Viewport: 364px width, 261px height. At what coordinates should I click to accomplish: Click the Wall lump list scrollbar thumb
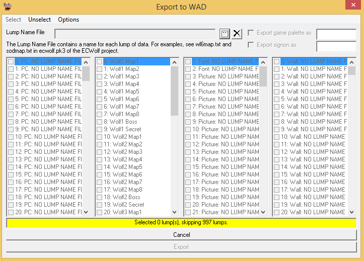click(x=352, y=71)
